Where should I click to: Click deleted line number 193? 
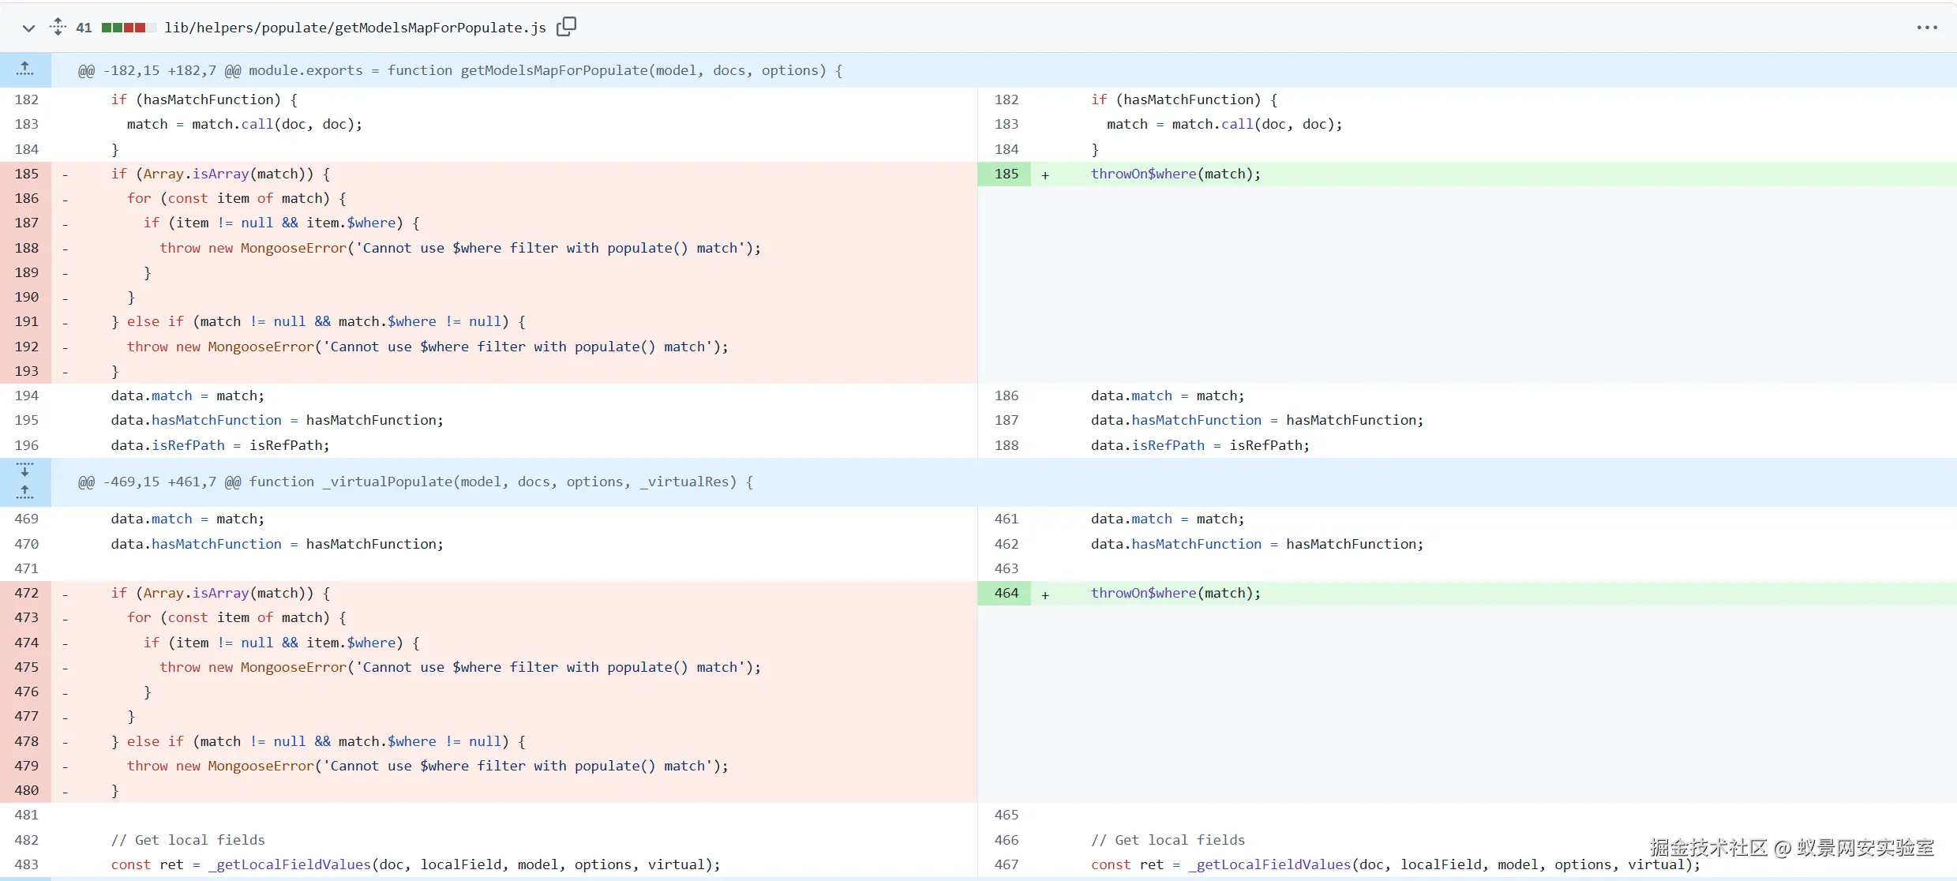[x=26, y=371]
